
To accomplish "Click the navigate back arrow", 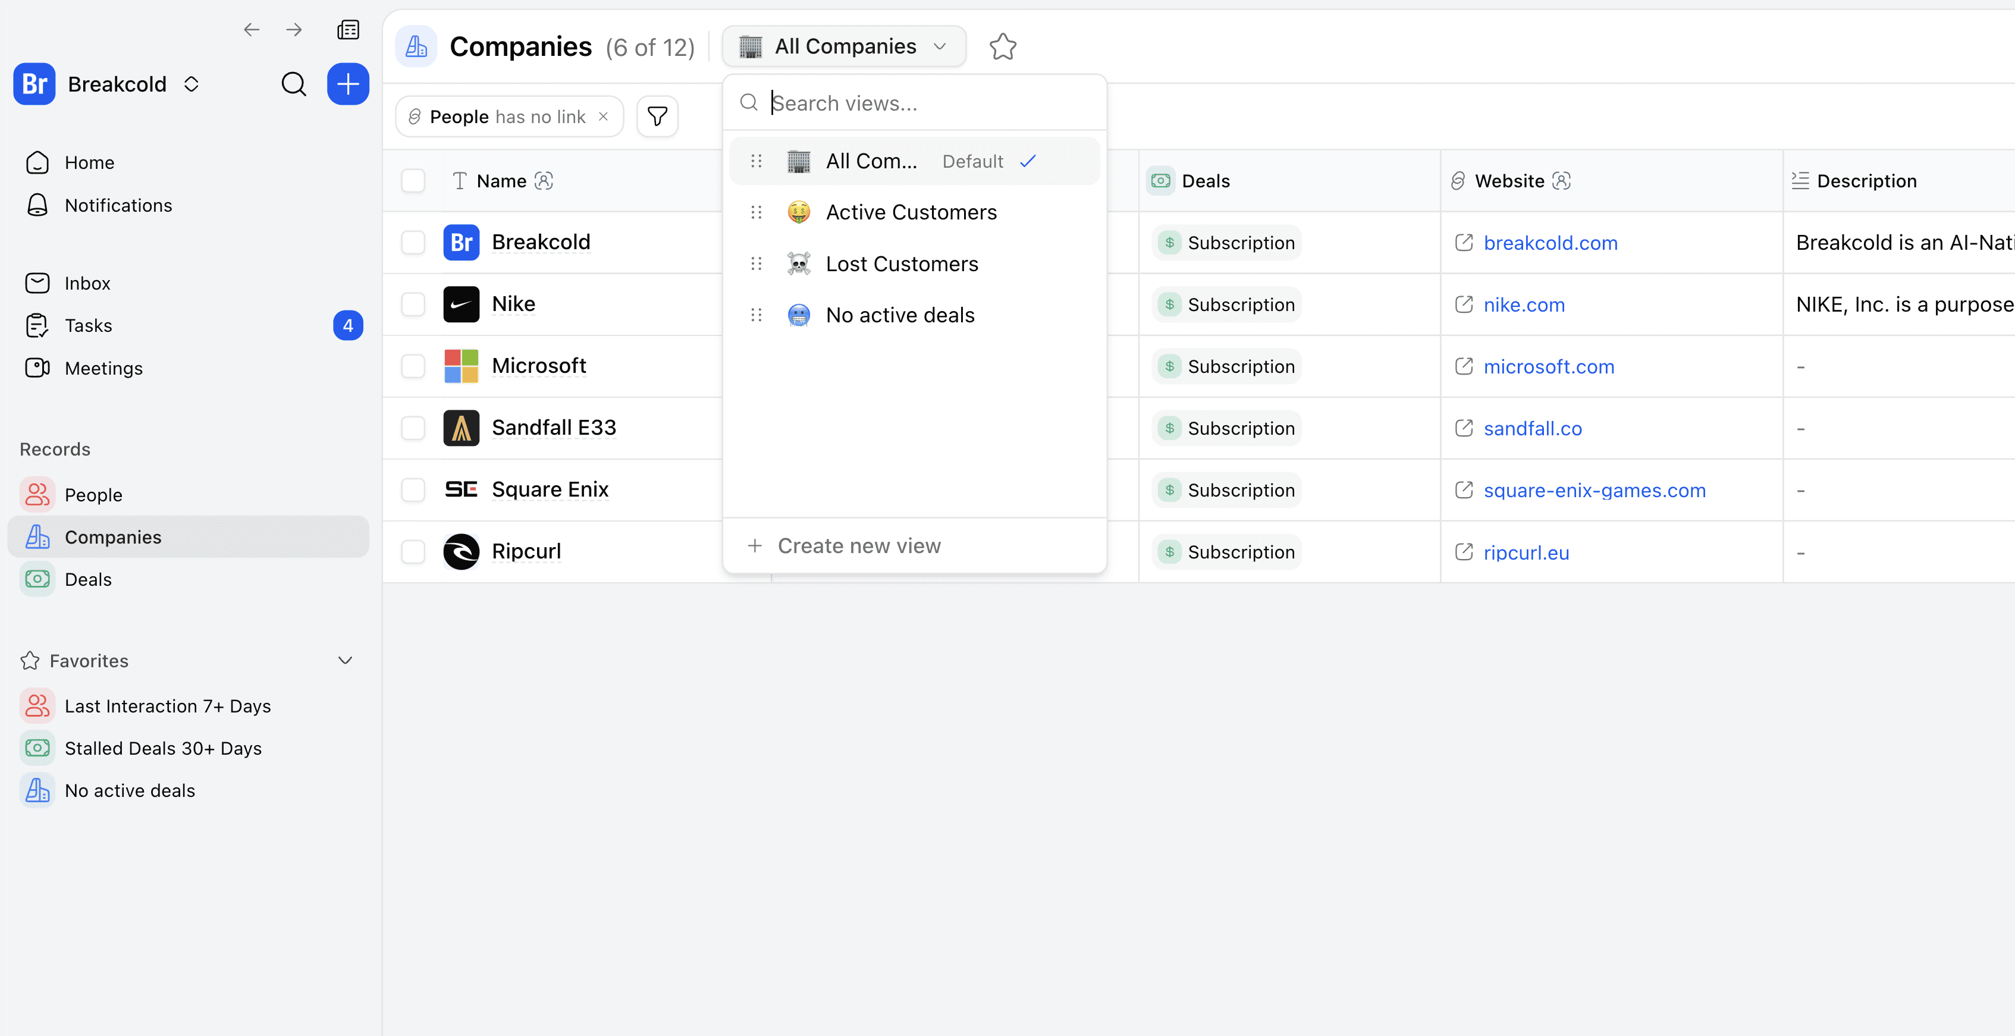I will [x=251, y=30].
